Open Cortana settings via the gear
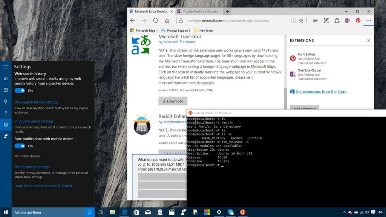Screen dimensions: 386x217 5,124
